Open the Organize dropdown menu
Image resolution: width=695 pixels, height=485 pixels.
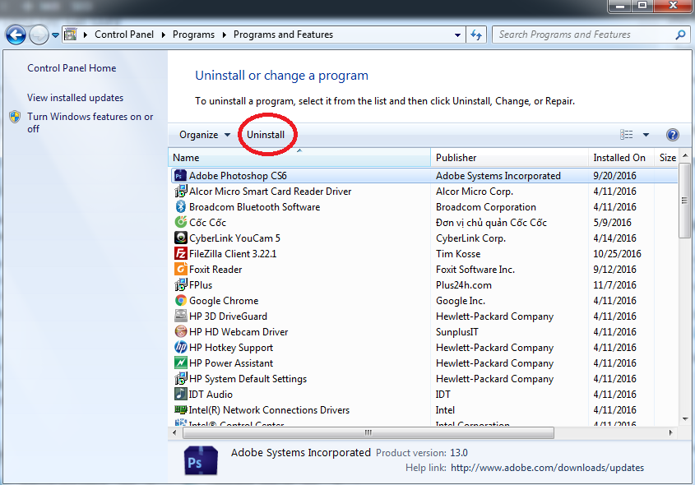point(205,135)
